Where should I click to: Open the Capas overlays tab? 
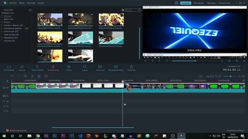pos(84,68)
